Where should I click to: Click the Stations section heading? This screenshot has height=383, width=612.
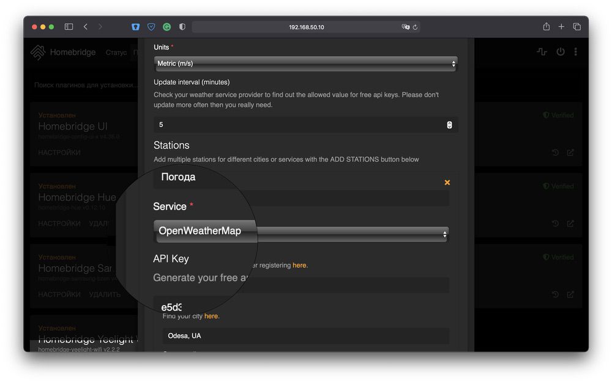tap(171, 145)
